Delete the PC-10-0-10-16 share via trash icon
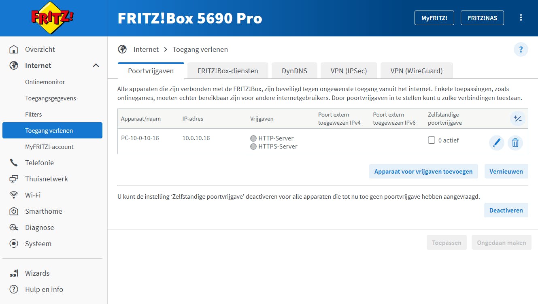538x304 pixels. coord(515,142)
